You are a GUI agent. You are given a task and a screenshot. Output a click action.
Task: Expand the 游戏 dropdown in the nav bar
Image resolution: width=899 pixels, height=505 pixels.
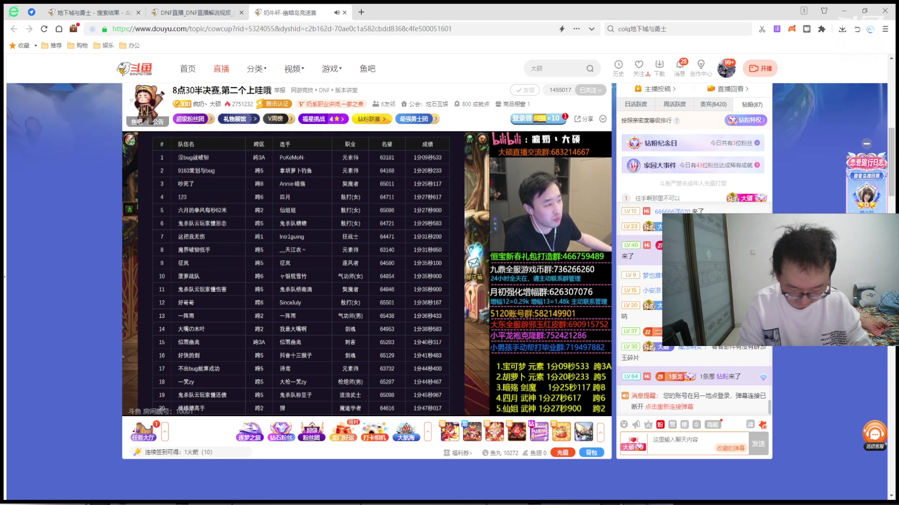tap(332, 69)
